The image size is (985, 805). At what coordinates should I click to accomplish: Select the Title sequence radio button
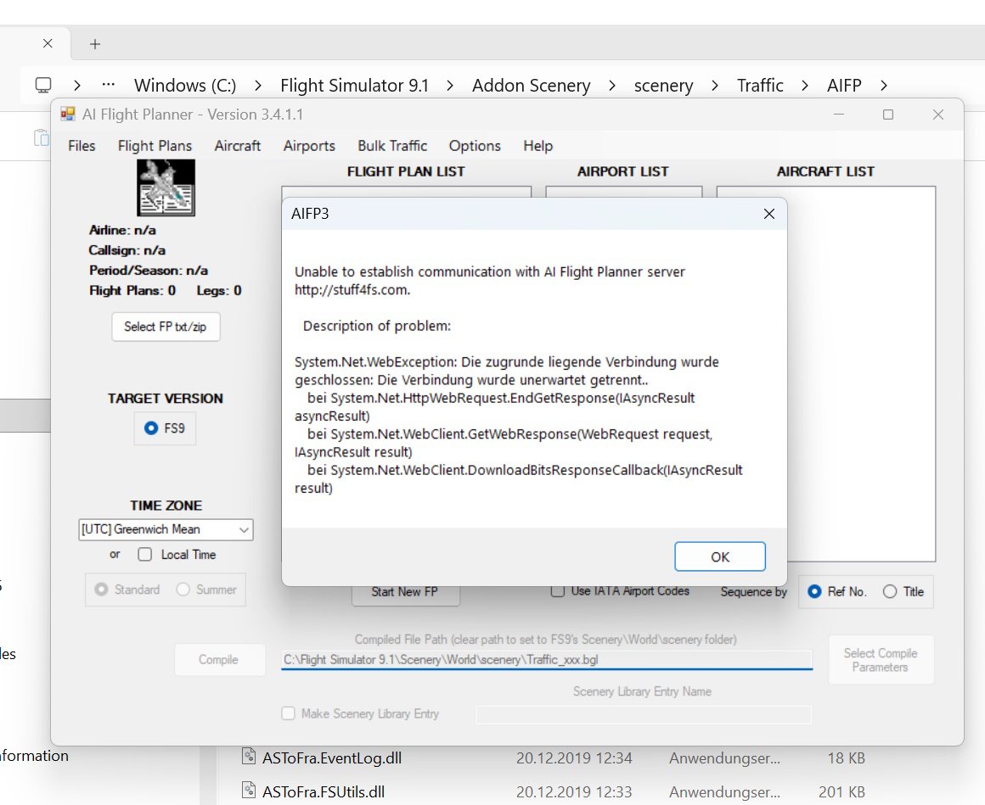click(890, 592)
